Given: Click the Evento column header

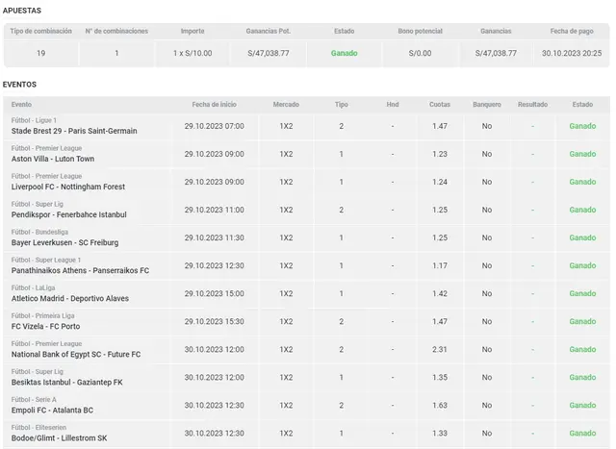Looking at the screenshot, I should pyautogui.click(x=22, y=104).
